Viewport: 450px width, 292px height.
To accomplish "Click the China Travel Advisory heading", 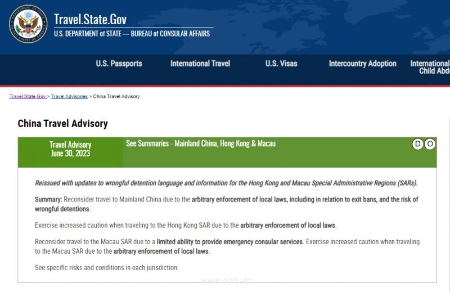I will click(62, 123).
